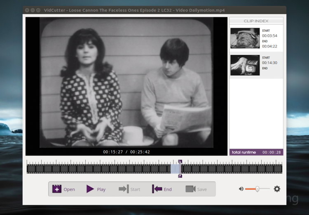Click the 00:03:54 start time
309x215 pixels.
coord(269,36)
